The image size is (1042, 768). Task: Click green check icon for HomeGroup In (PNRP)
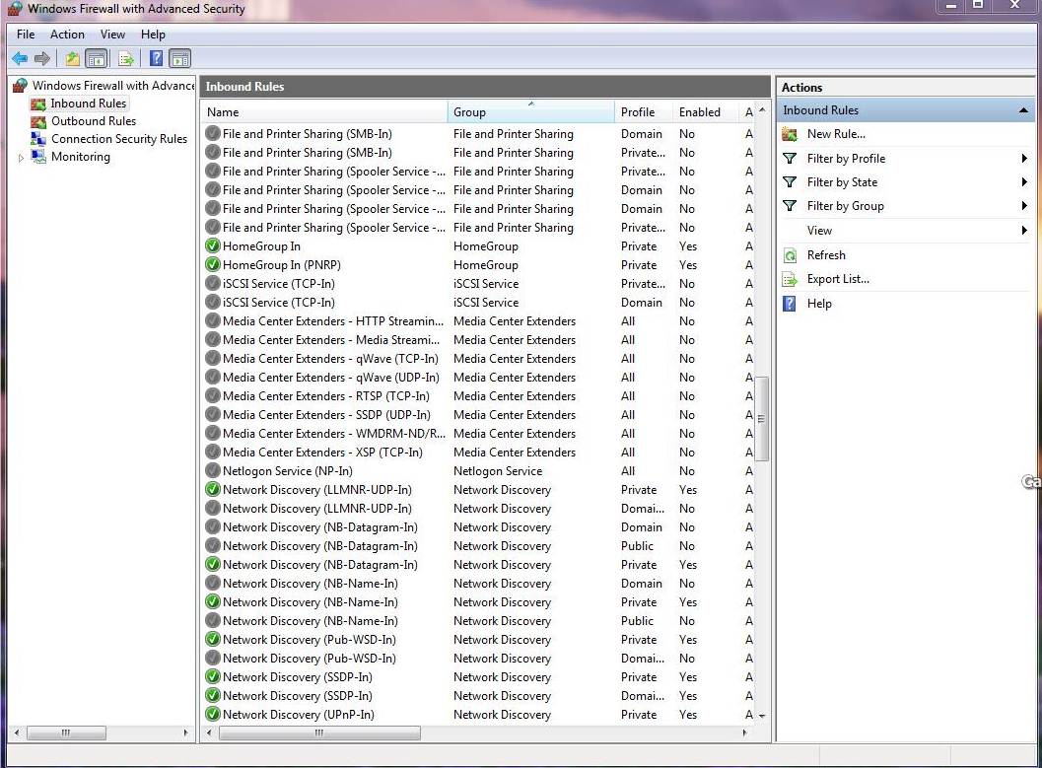(x=213, y=264)
